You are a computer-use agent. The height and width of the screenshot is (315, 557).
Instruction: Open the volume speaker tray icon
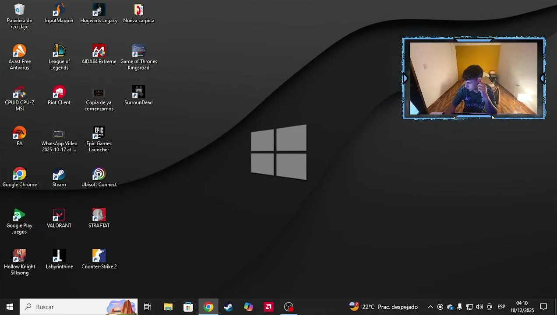[479, 307]
